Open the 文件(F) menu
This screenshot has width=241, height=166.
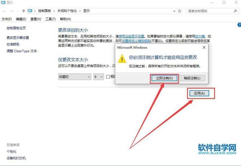point(6,19)
